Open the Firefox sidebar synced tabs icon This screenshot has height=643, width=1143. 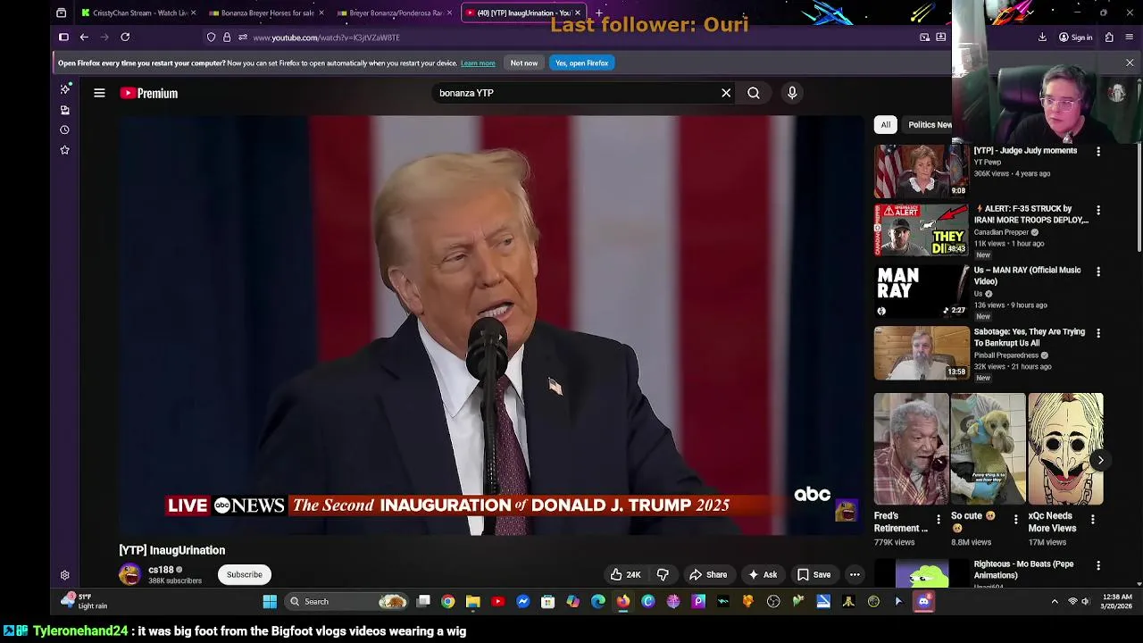click(x=64, y=110)
